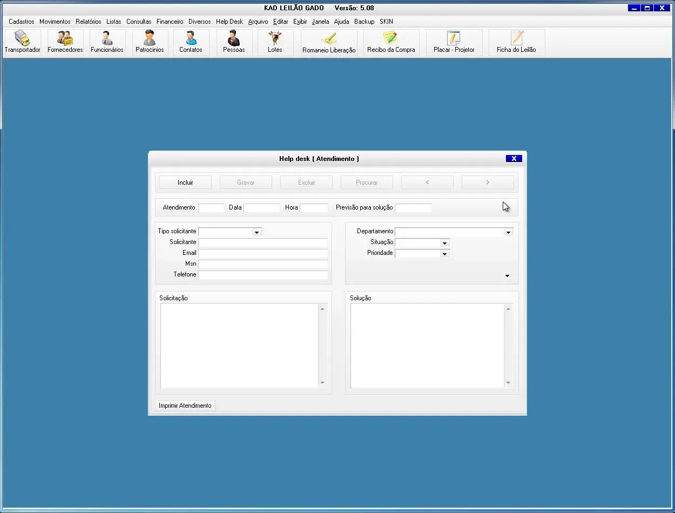Click Solução scrollbar down arrow
Screen dimensions: 675x513
(508, 383)
